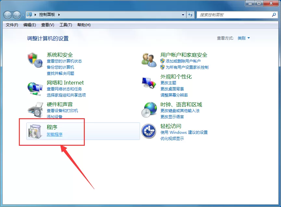Open 轻松访问 heading
The width and height of the screenshot is (281, 207).
pyautogui.click(x=171, y=126)
